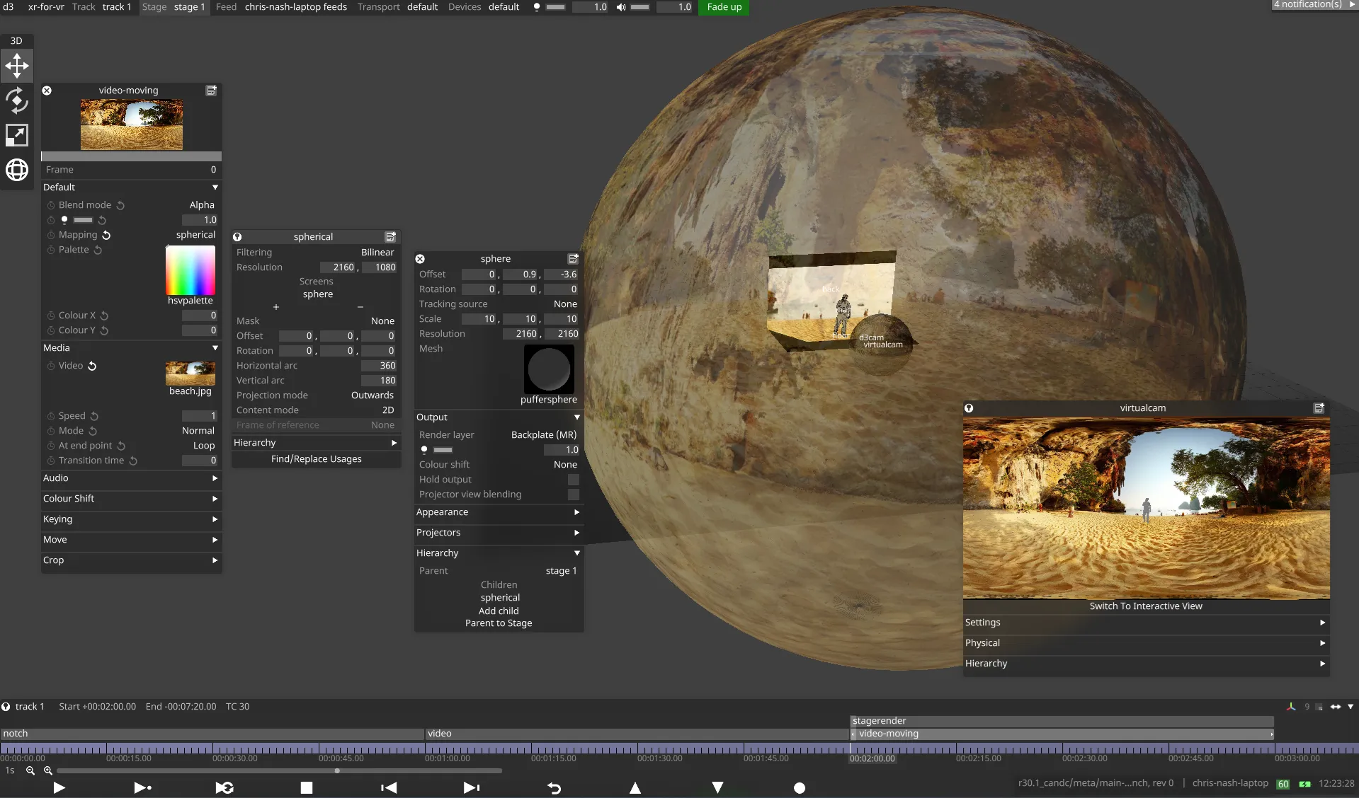Collapse the Hierarchy section of the sphere editor
1359x798 pixels.
[x=576, y=553]
